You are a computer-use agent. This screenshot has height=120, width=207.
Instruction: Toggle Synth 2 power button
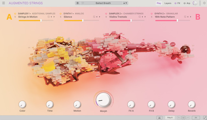click(152, 14)
